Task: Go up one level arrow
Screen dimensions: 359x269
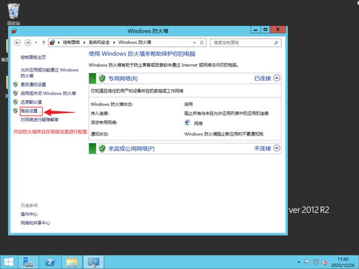Action: click(x=44, y=43)
